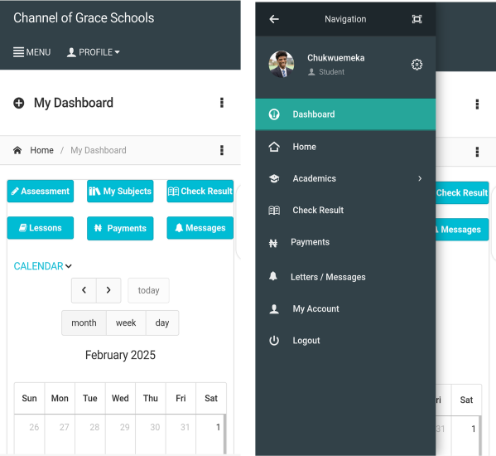The height and width of the screenshot is (456, 496).
Task: Click the Chukwuemeka user name
Action: tap(336, 58)
